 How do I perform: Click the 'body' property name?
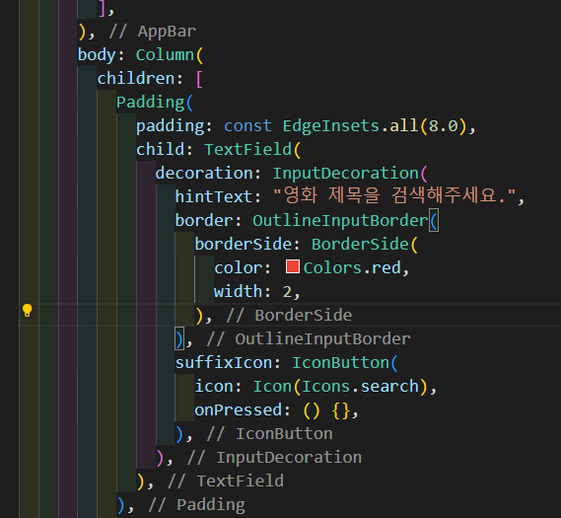click(x=97, y=55)
